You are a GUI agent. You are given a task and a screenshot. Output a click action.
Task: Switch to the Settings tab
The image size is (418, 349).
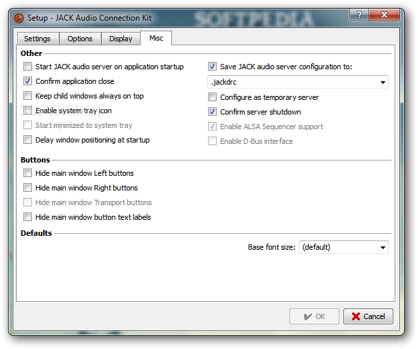point(37,39)
